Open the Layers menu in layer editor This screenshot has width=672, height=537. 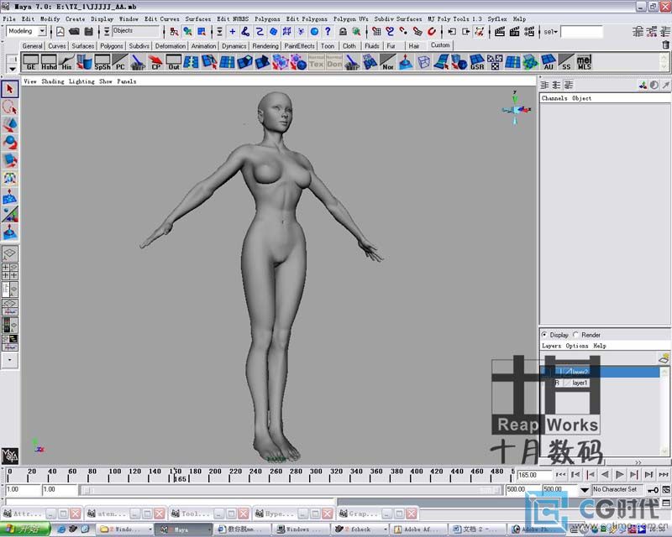[551, 346]
